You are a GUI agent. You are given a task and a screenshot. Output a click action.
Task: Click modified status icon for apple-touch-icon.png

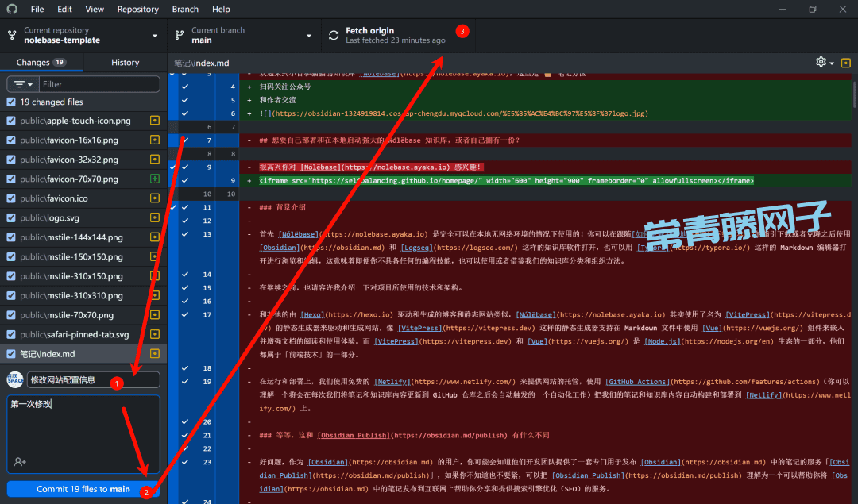pyautogui.click(x=155, y=121)
